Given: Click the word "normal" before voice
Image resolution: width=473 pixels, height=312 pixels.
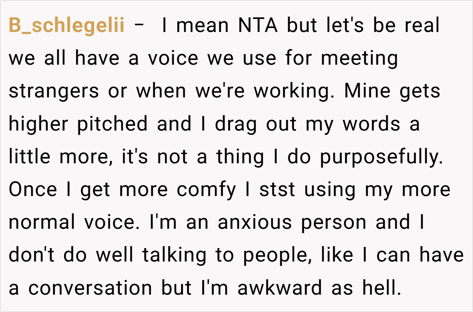Looking at the screenshot, I should click(42, 222).
